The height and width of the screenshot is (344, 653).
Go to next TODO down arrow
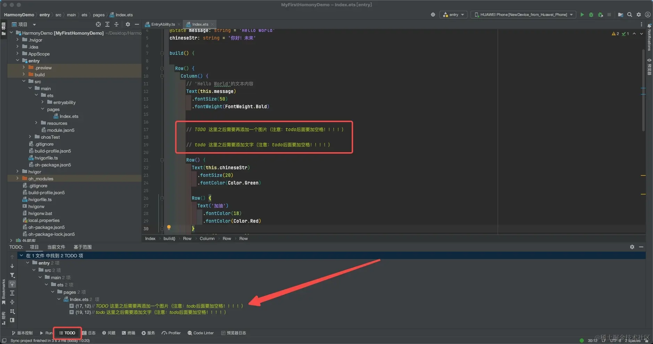coord(12,266)
